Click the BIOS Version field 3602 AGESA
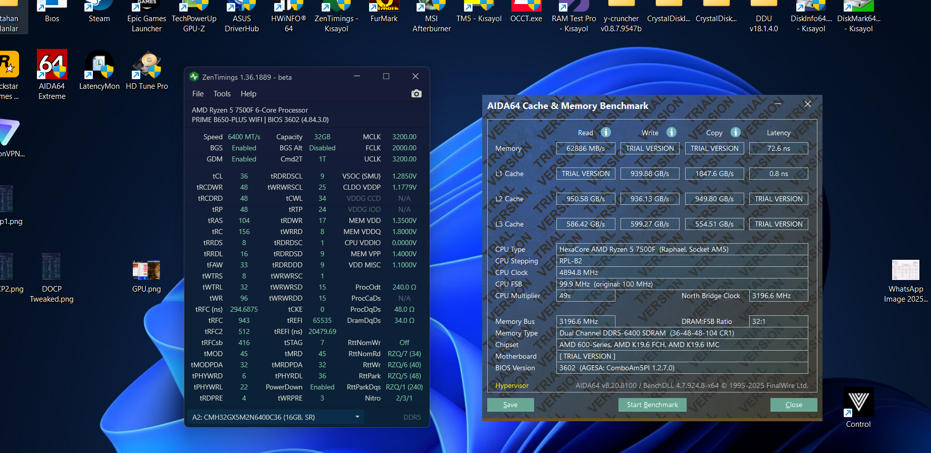 click(x=682, y=368)
